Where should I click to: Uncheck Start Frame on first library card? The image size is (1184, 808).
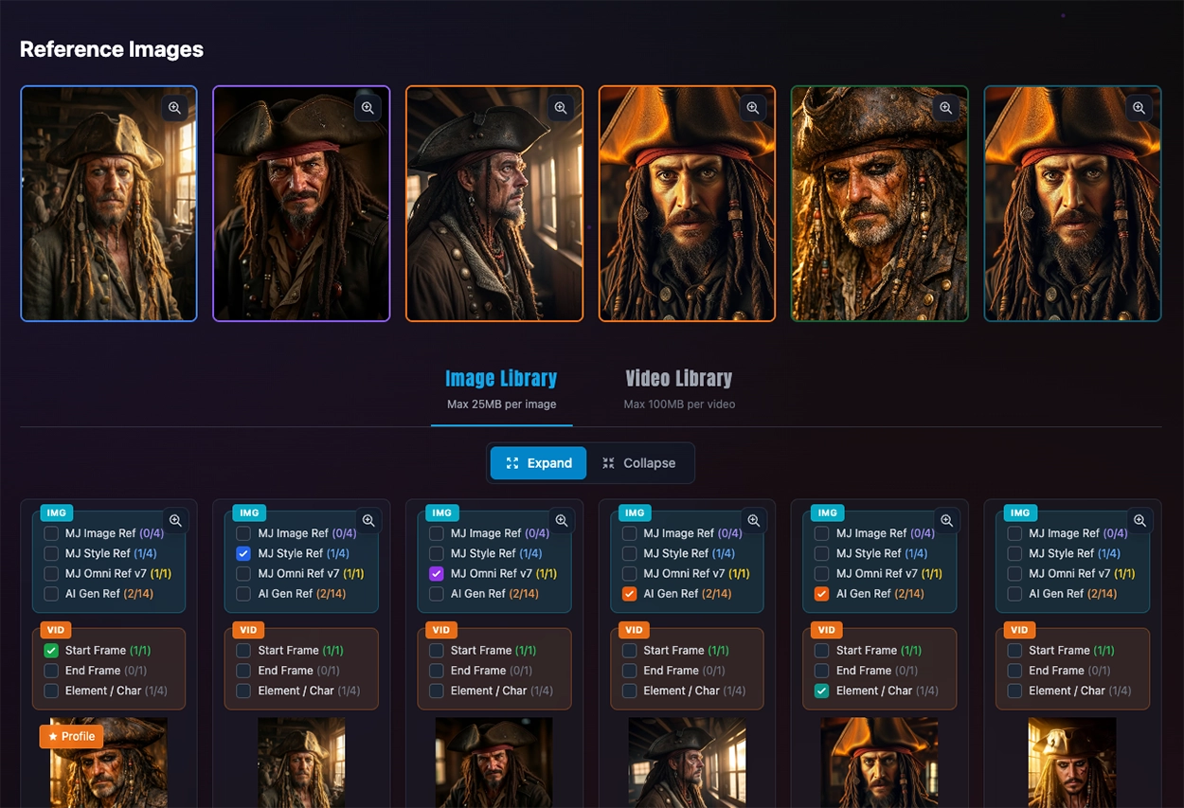click(51, 651)
